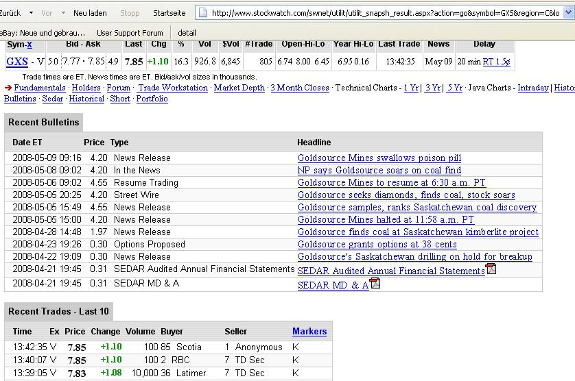The image size is (575, 381).
Task: Open the Fundamentals link
Action: [x=40, y=88]
